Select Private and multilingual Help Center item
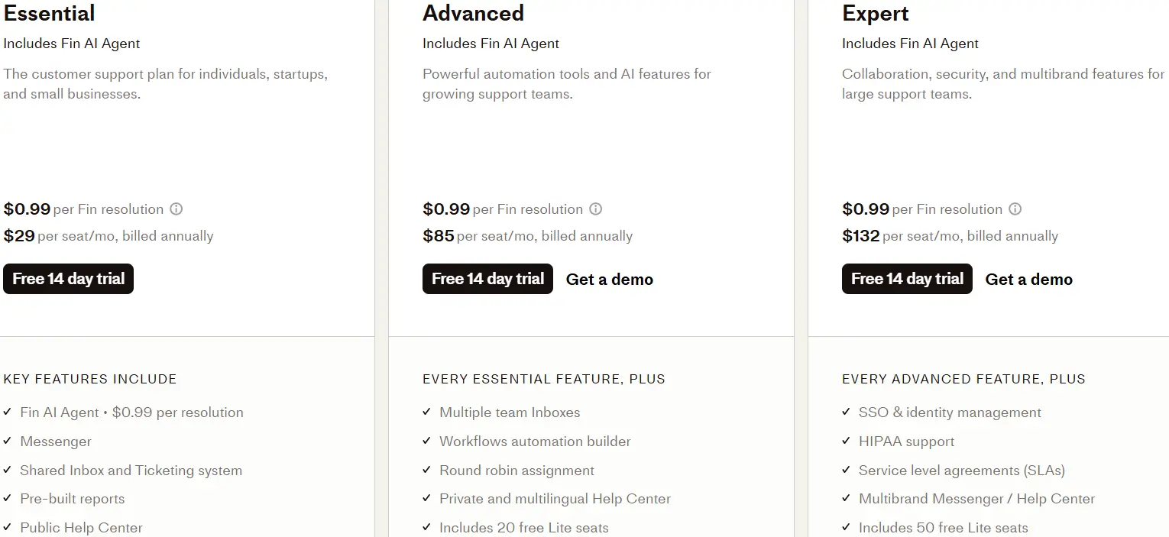 click(x=555, y=499)
